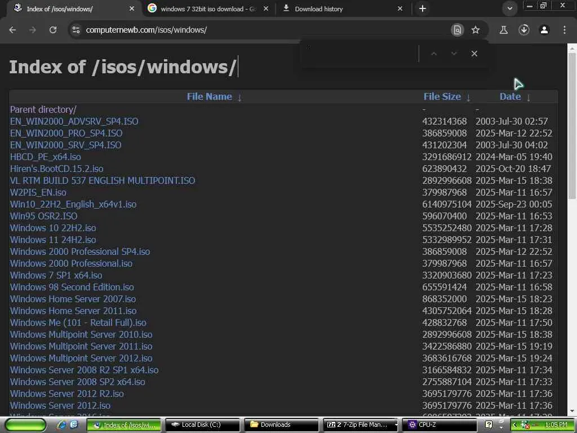Go back using the browser back arrow
This screenshot has height=433, width=577.
point(12,30)
